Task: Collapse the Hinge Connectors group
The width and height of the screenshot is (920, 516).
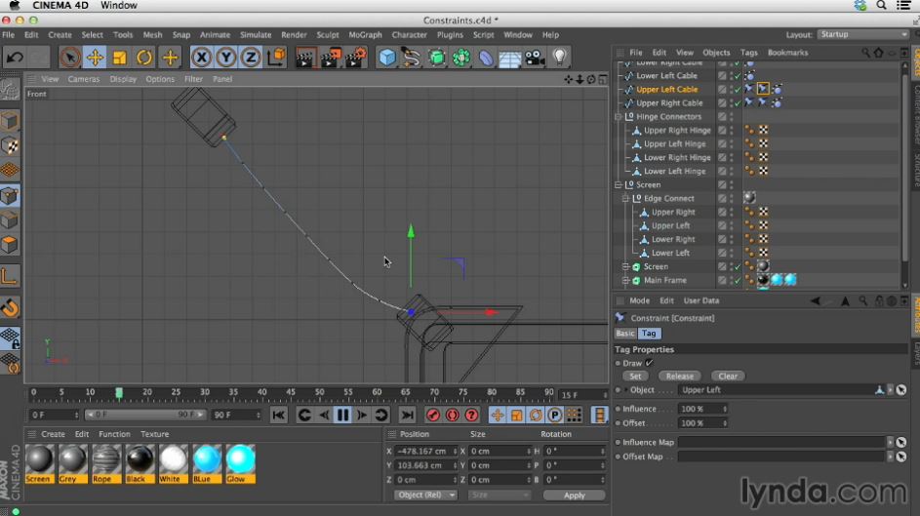Action: pyautogui.click(x=618, y=117)
